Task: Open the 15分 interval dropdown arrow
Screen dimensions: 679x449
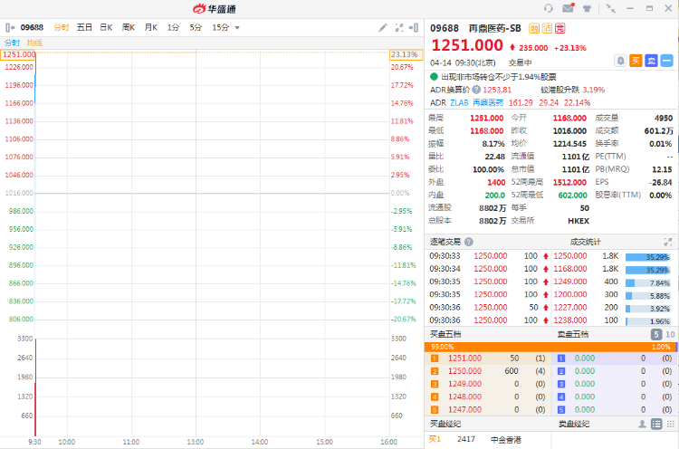Action: click(x=237, y=28)
